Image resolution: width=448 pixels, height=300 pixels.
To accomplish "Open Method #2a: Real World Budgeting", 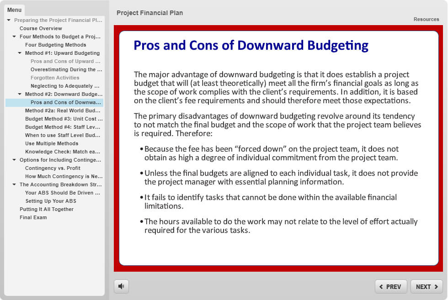I will pos(63,111).
